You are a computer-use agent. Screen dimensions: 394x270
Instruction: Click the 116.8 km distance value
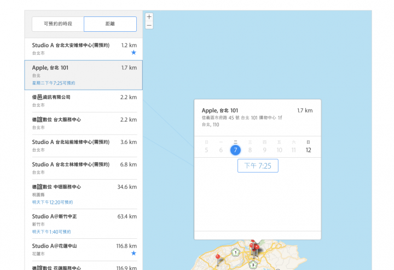tap(126, 246)
